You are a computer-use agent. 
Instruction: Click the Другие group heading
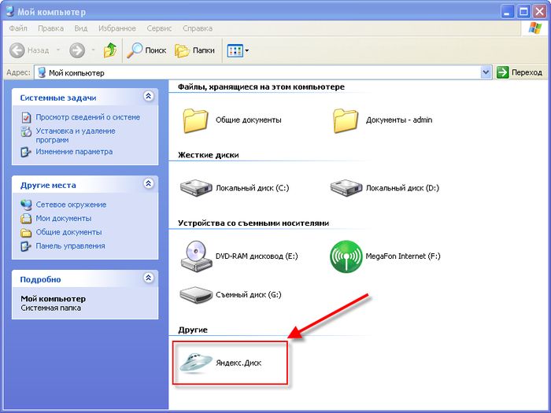coord(193,330)
